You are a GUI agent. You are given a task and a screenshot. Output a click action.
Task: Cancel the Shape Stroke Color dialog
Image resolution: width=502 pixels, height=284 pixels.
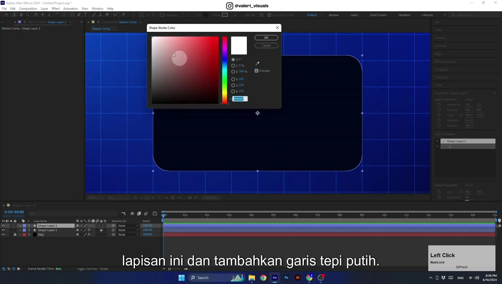point(266,45)
